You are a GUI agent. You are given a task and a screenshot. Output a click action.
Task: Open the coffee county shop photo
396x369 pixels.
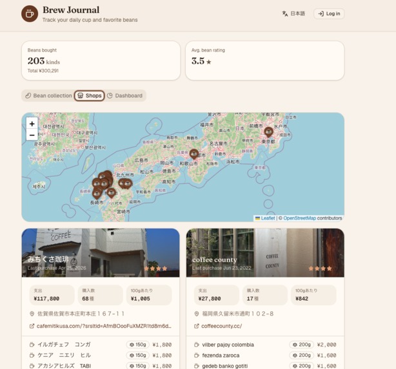[x=265, y=252]
